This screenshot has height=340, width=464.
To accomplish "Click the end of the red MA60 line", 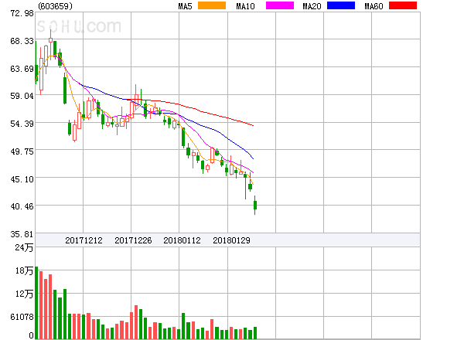I will tap(254, 126).
